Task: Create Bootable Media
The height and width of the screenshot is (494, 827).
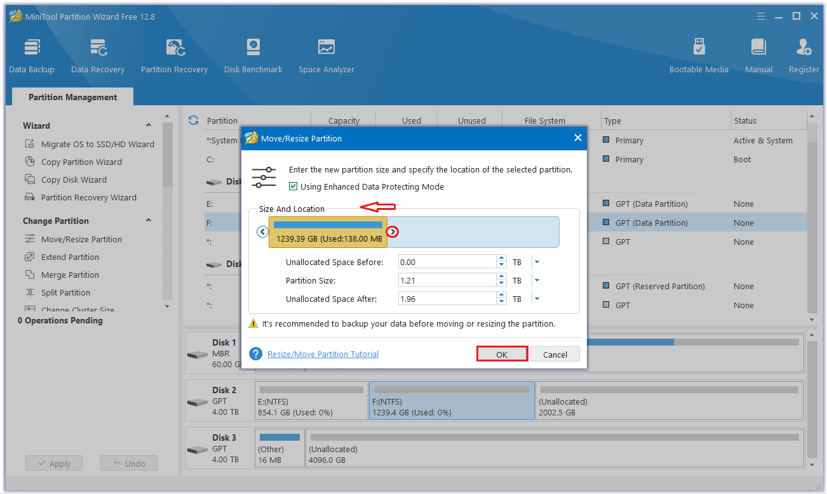Action: 699,56
